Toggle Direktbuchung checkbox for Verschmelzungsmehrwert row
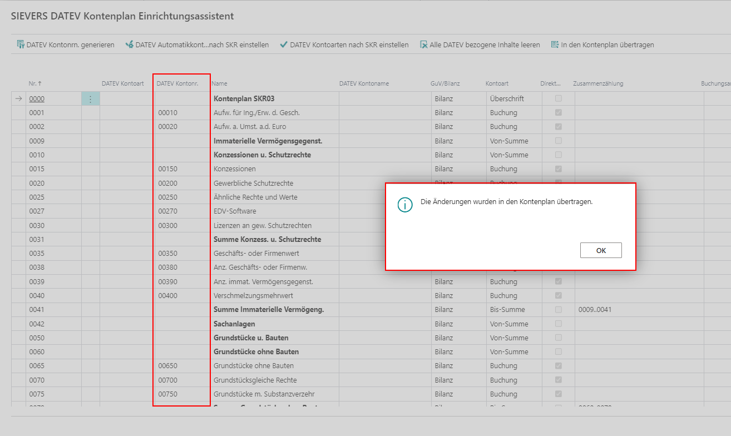This screenshot has height=436, width=731. click(x=558, y=296)
